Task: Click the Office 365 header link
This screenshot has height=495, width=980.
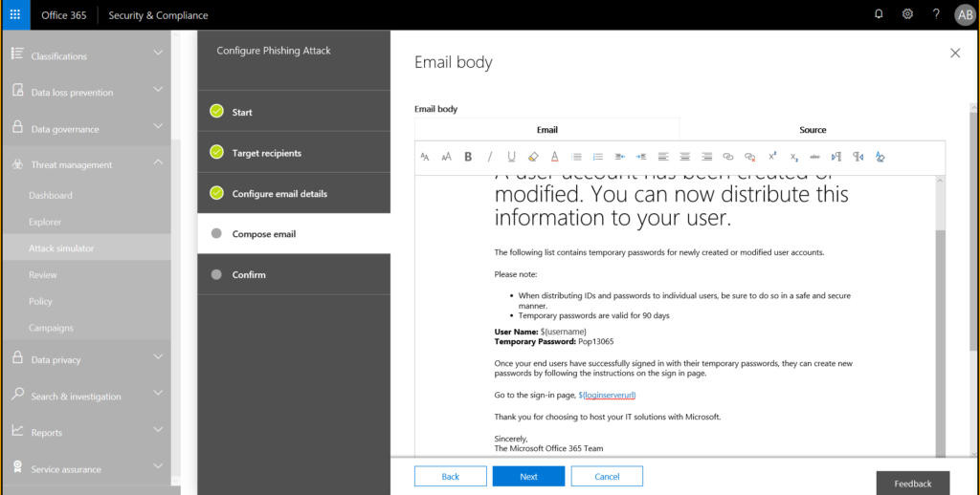Action: 64,15
